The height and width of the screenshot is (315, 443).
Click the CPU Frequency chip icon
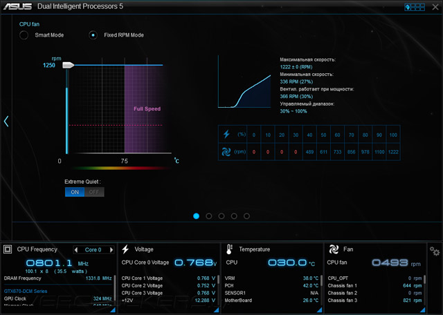pos(8,249)
